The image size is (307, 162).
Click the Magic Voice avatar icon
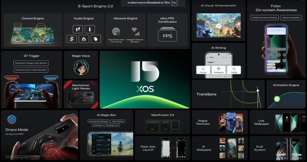(81, 67)
